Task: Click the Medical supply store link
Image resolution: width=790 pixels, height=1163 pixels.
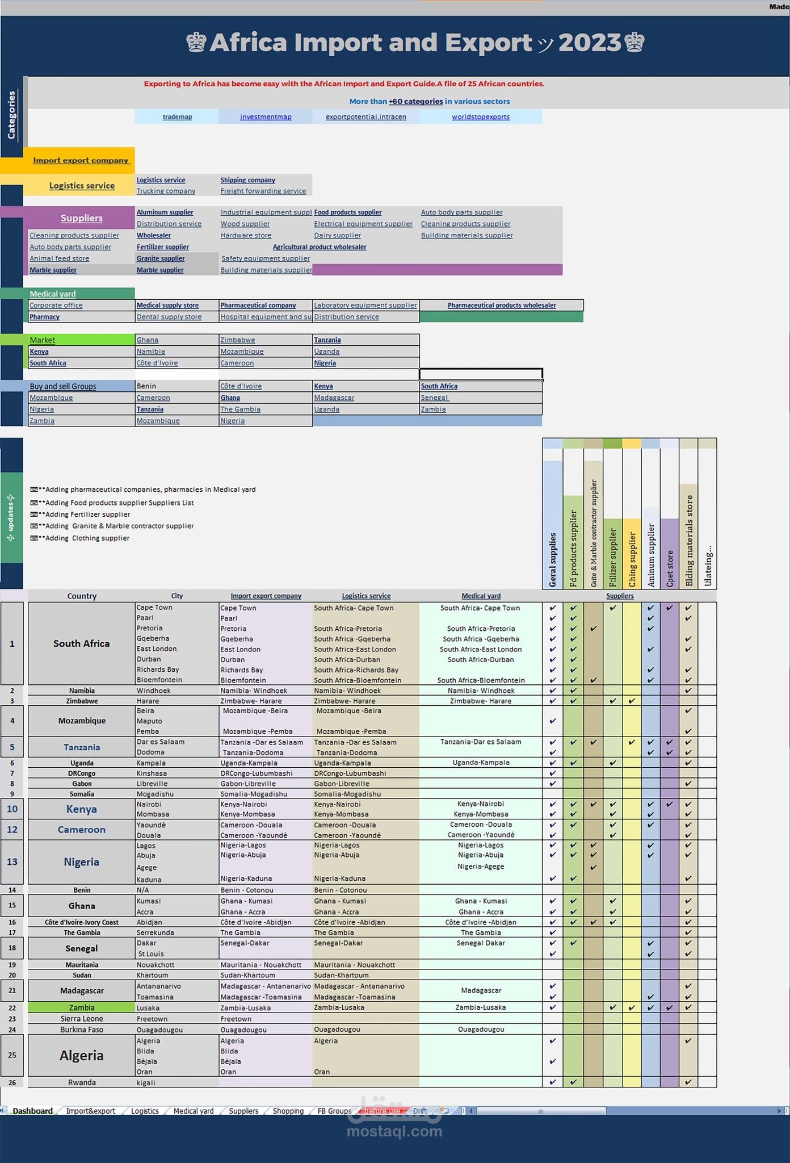Action: [167, 305]
